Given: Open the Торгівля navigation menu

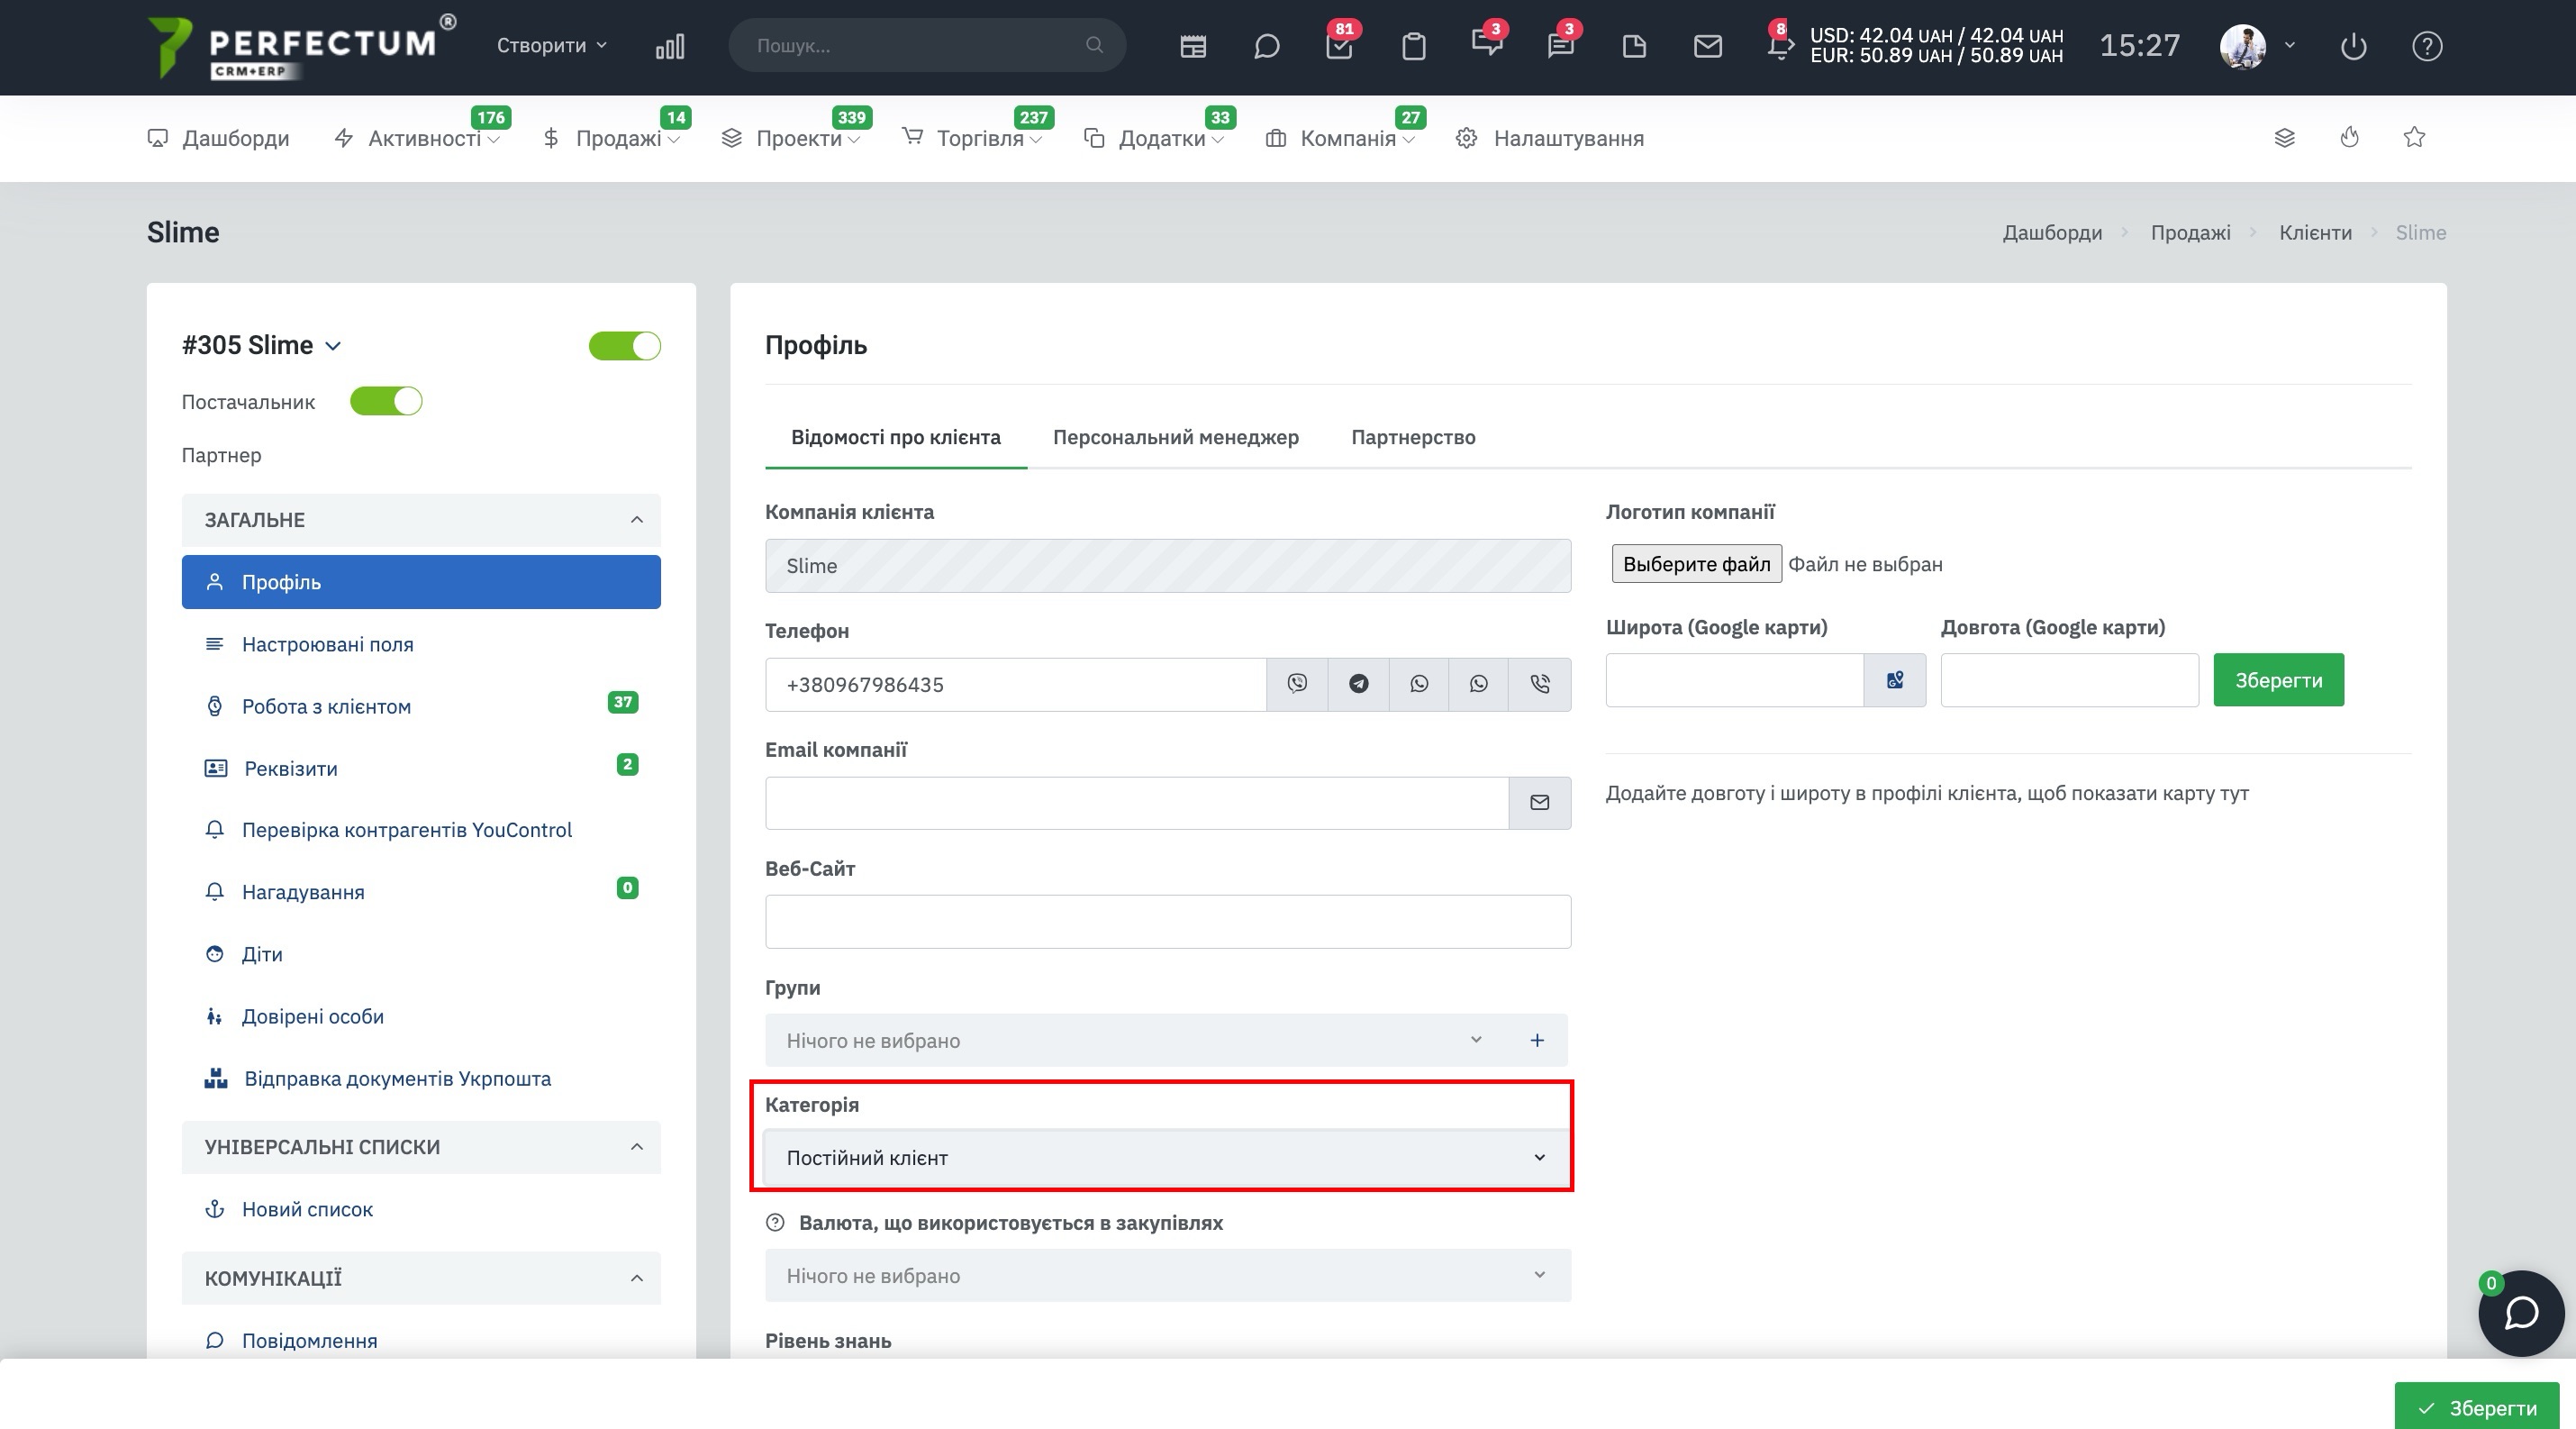Looking at the screenshot, I should pyautogui.click(x=972, y=138).
